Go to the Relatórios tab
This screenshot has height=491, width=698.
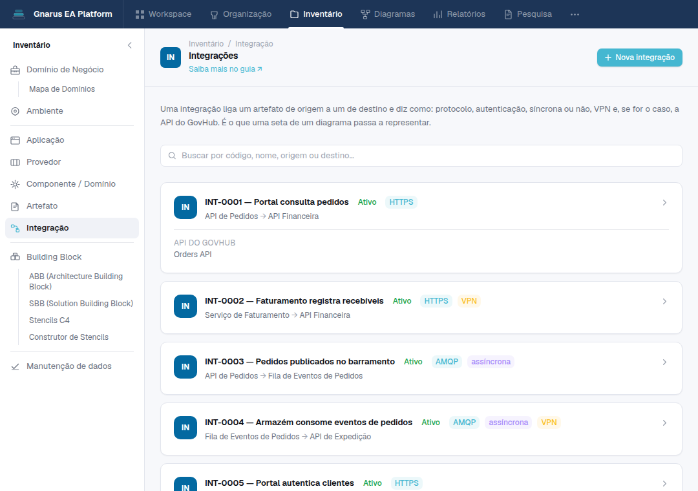pyautogui.click(x=460, y=14)
